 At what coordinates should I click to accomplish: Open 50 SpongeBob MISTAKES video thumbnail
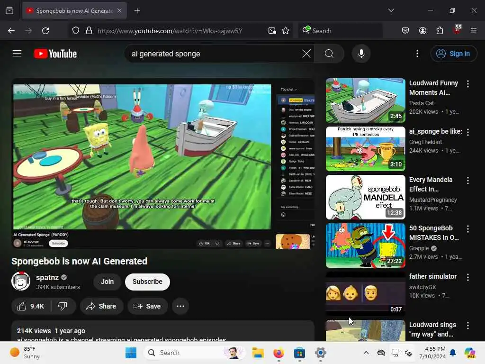pos(365,246)
